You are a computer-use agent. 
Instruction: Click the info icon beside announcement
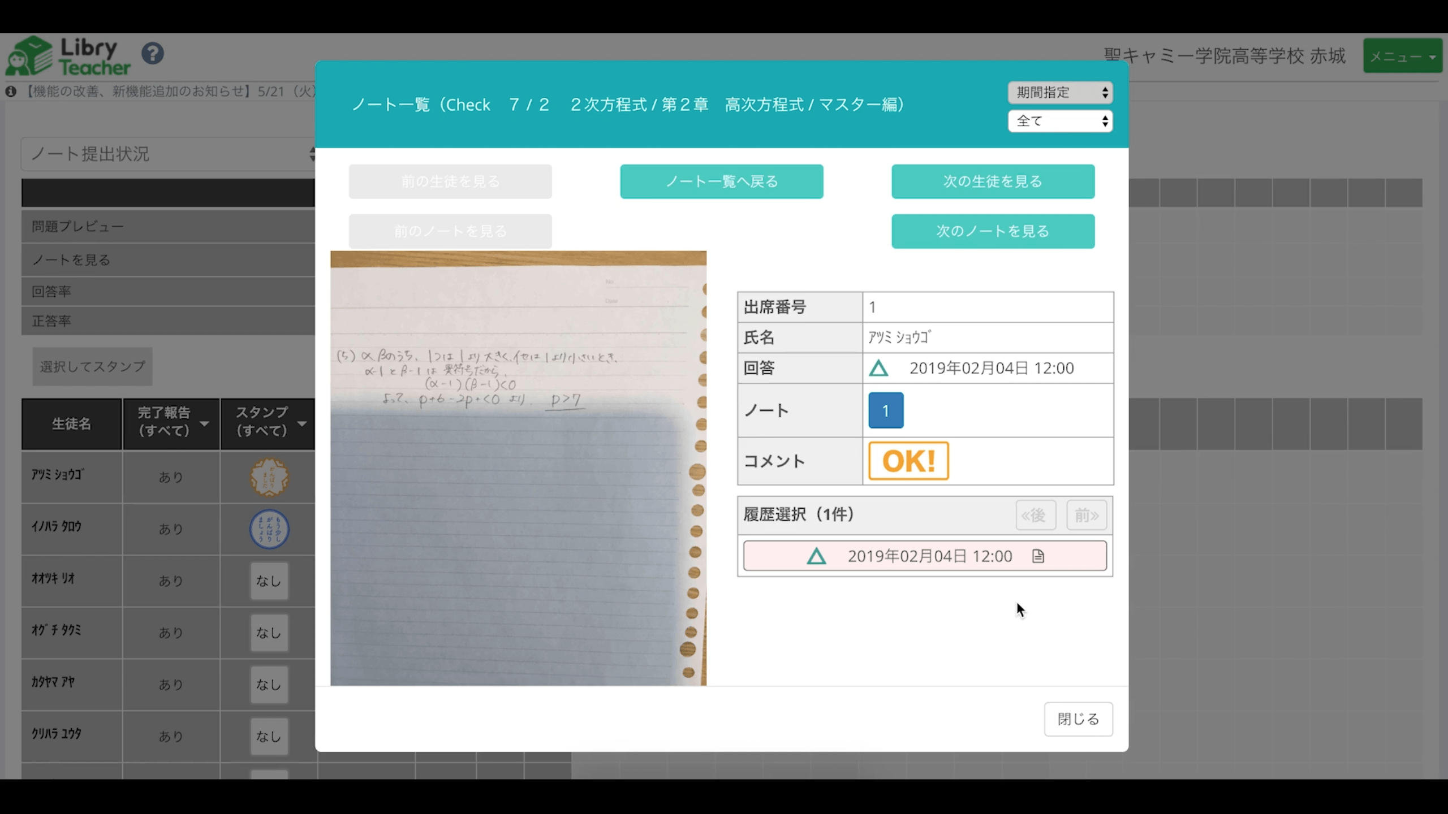coord(11,92)
